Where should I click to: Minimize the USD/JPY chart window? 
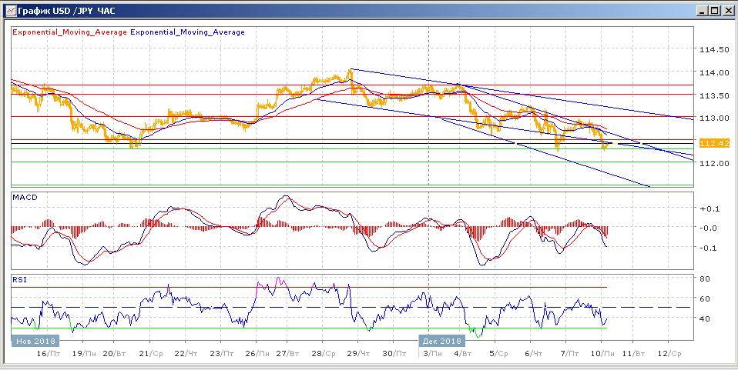click(x=702, y=11)
